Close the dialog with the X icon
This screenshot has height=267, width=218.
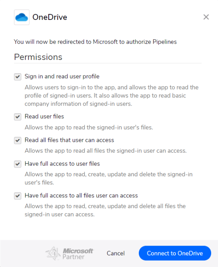point(206,17)
